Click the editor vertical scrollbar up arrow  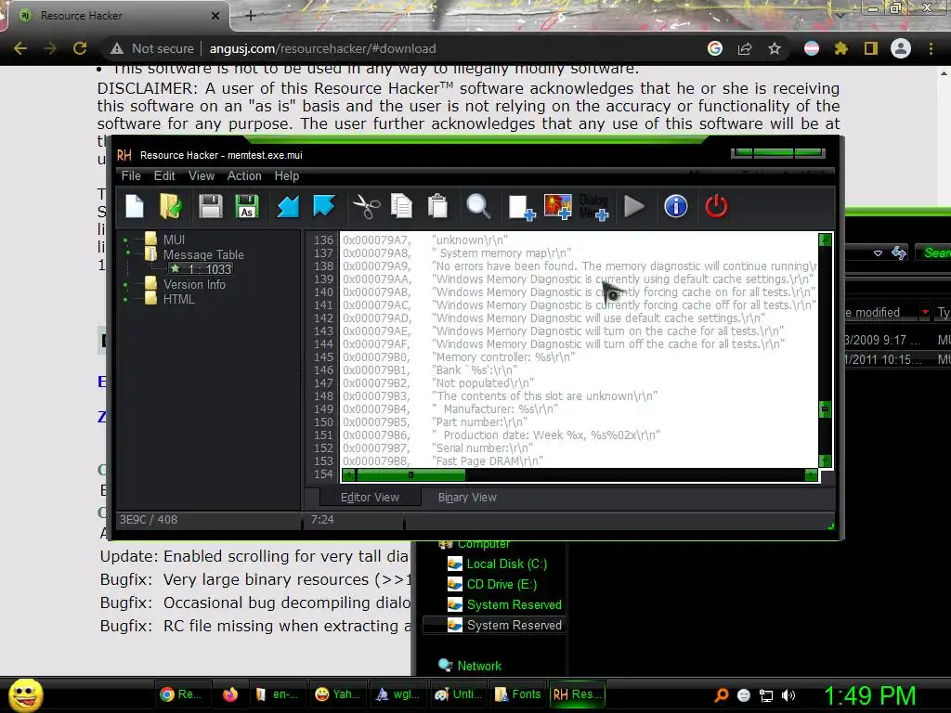[825, 240]
